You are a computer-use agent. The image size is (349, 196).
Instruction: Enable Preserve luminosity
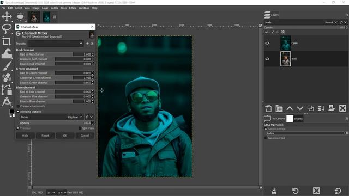(x=18, y=106)
